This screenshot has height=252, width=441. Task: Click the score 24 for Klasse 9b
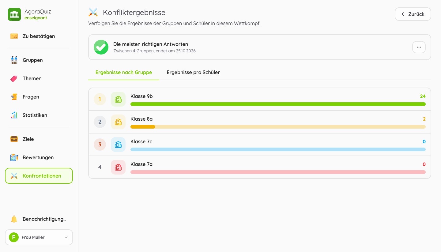click(x=423, y=96)
